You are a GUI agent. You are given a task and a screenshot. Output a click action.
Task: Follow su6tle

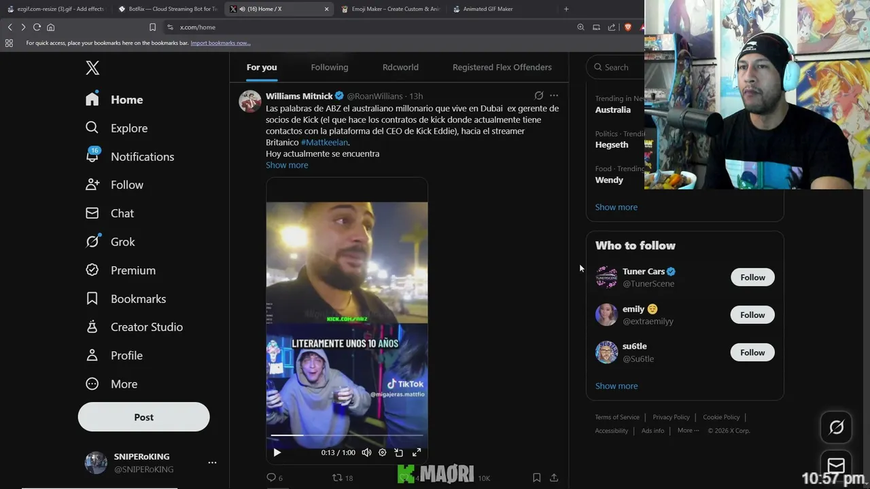tap(752, 352)
